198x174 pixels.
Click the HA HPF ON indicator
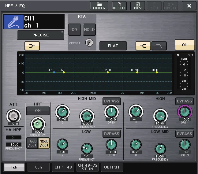click(x=14, y=137)
